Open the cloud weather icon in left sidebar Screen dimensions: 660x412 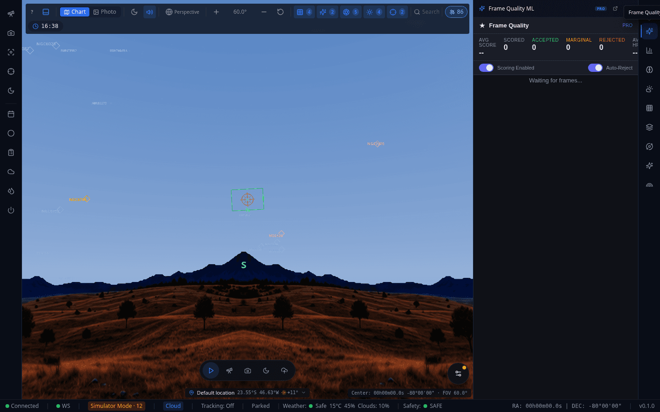click(11, 172)
